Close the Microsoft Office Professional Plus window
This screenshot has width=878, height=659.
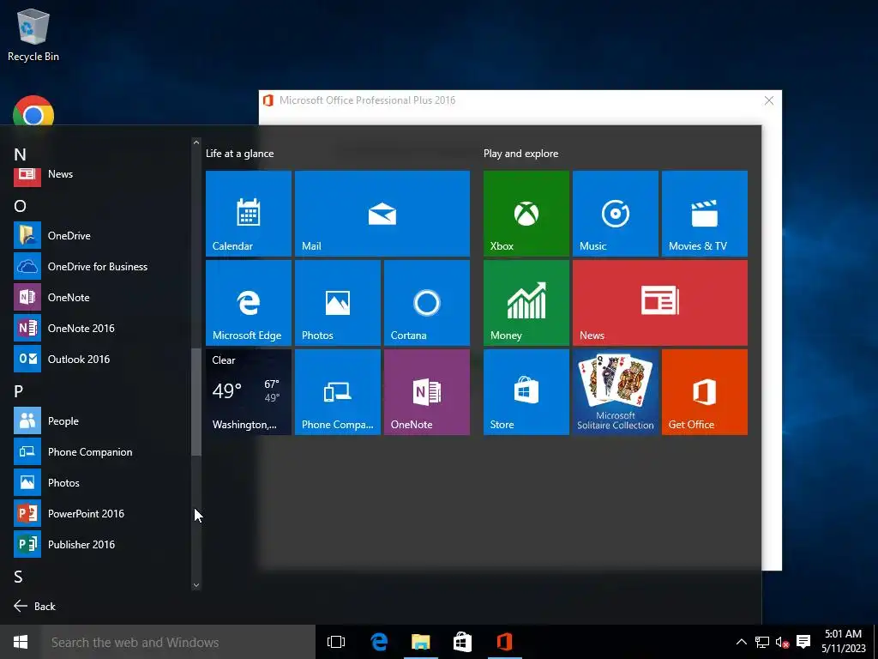click(x=769, y=100)
